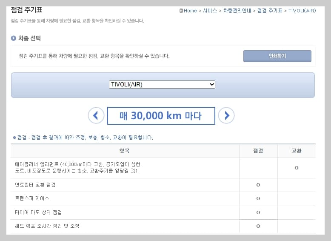Image resolution: width=331 pixels, height=241 pixels.
Task: Click the 점검 mark for 타이어 마모 상태
Action: point(258,212)
